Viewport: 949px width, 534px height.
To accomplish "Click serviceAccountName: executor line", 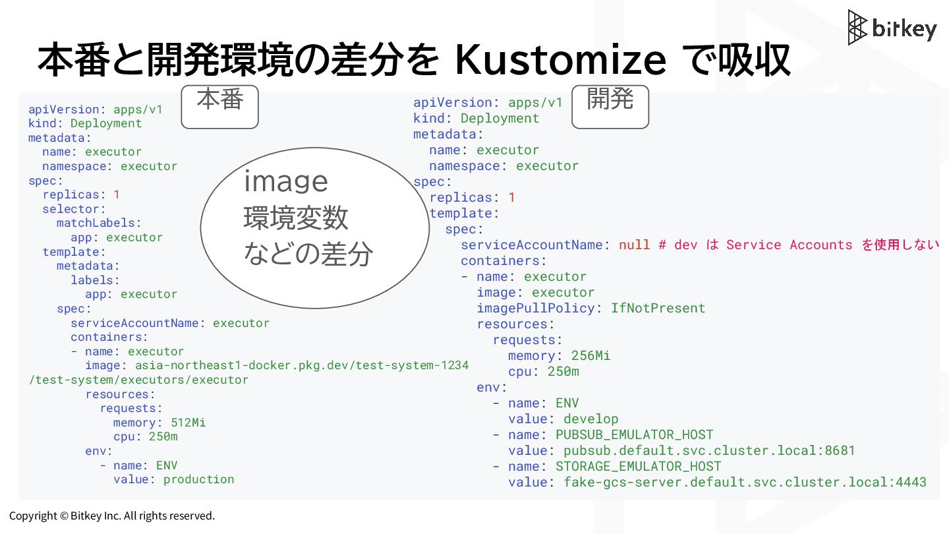I will pos(170,323).
